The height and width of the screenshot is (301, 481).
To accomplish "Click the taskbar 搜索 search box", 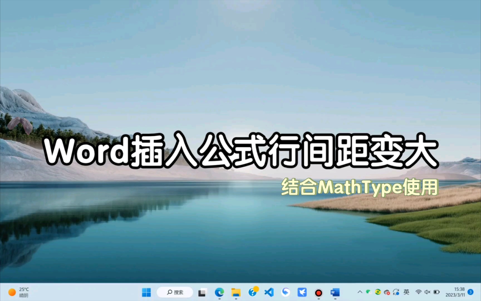I will [175, 292].
